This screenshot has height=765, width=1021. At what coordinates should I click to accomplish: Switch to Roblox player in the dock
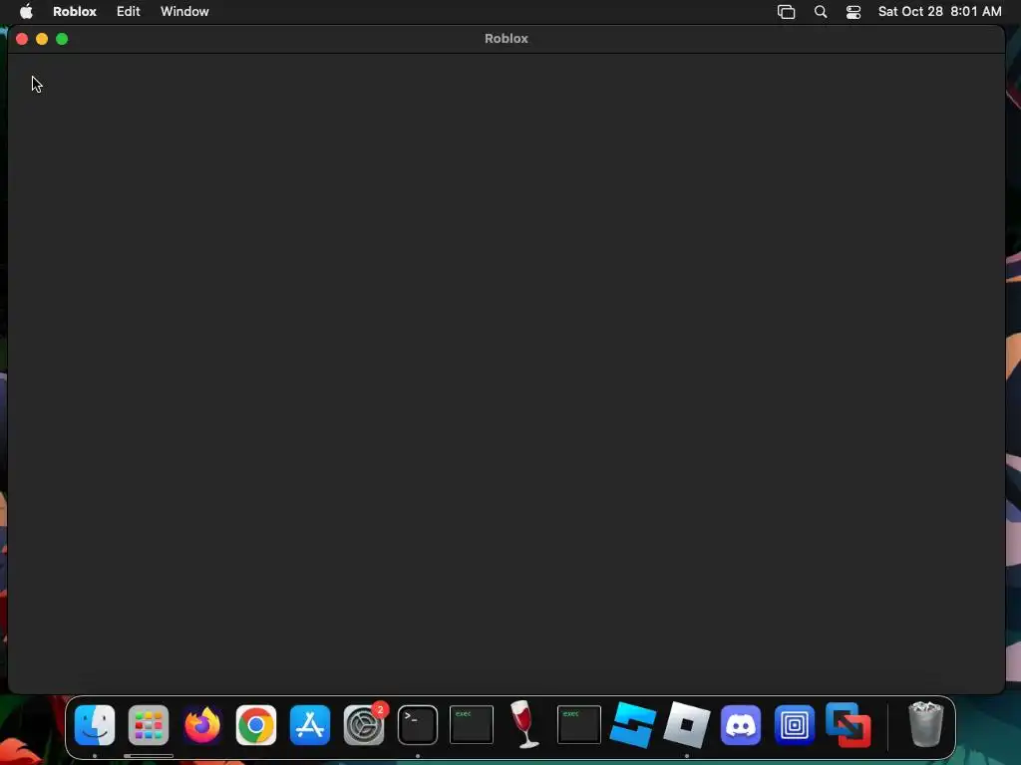tap(686, 725)
